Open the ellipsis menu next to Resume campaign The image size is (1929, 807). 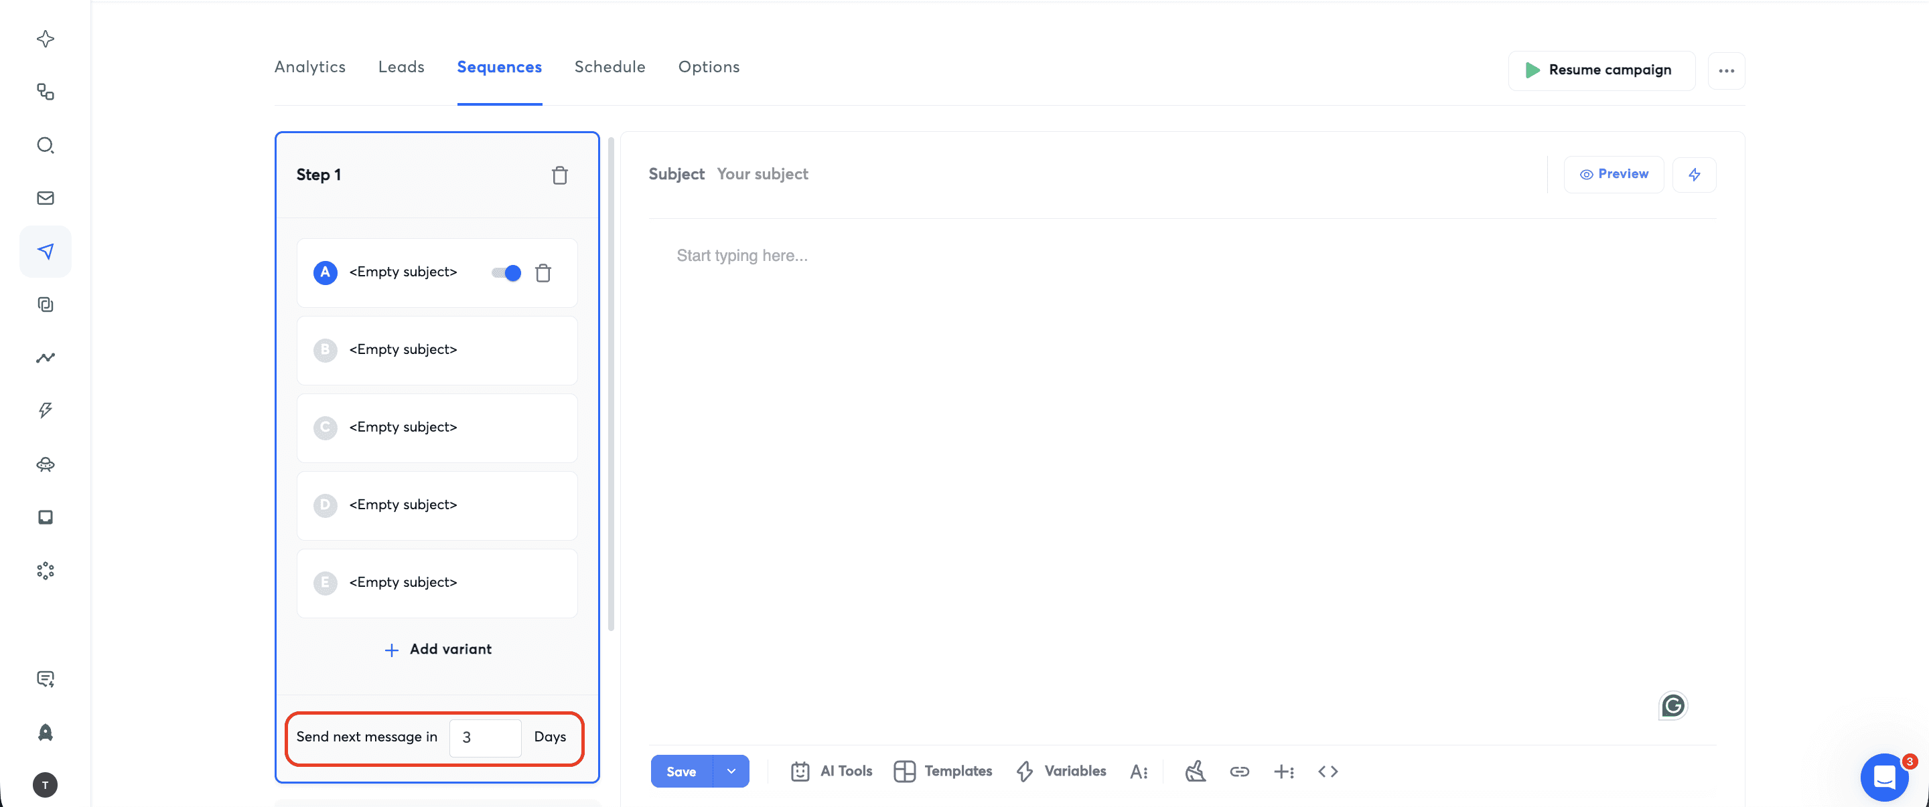coord(1727,70)
